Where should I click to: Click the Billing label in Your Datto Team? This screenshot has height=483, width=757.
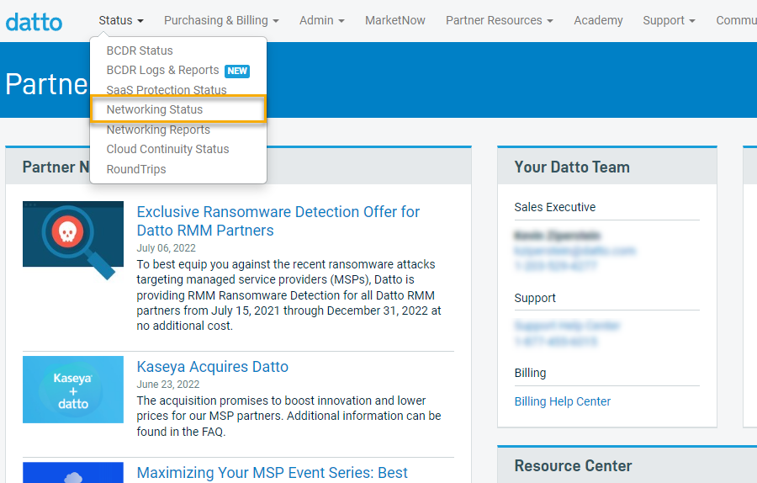[x=530, y=373]
